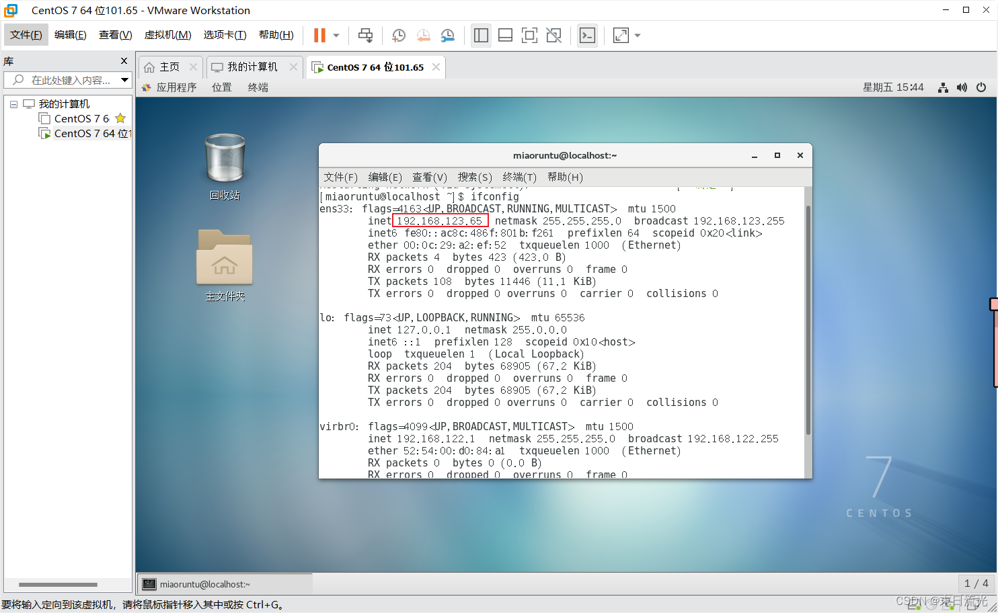The image size is (998, 613).
Task: Click the netmask 255.0.0.0 loopback text
Action: coord(516,330)
